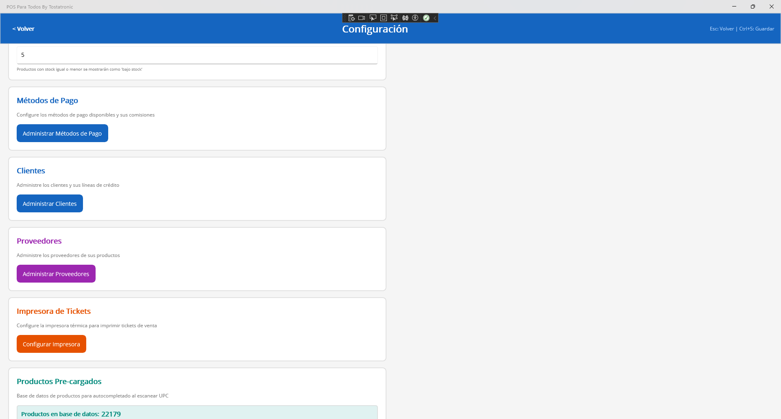Open Administrar Clientes
Viewport: 781px width, 419px height.
[x=50, y=203]
